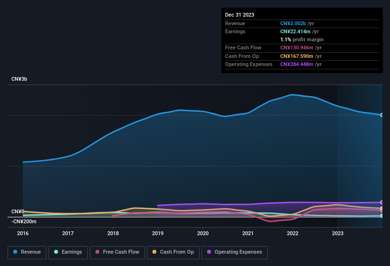
Task: Click the Cash From Op orange end-point marker
Action: click(382, 209)
